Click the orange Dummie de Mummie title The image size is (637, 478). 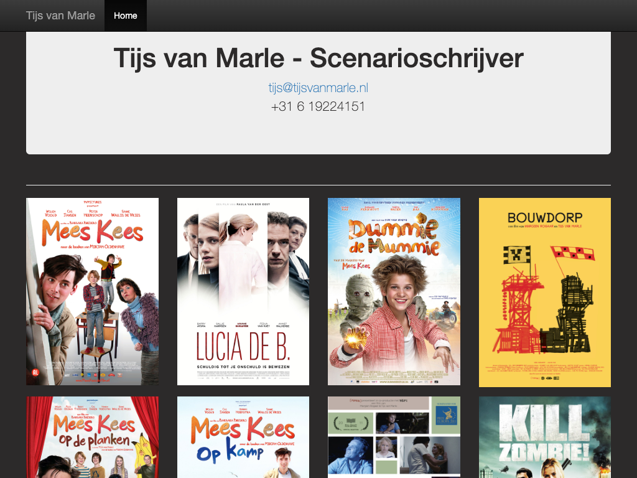394,237
